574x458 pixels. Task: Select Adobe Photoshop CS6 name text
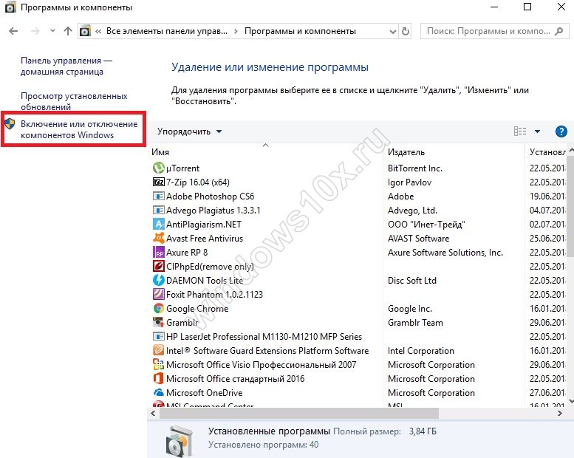[210, 196]
